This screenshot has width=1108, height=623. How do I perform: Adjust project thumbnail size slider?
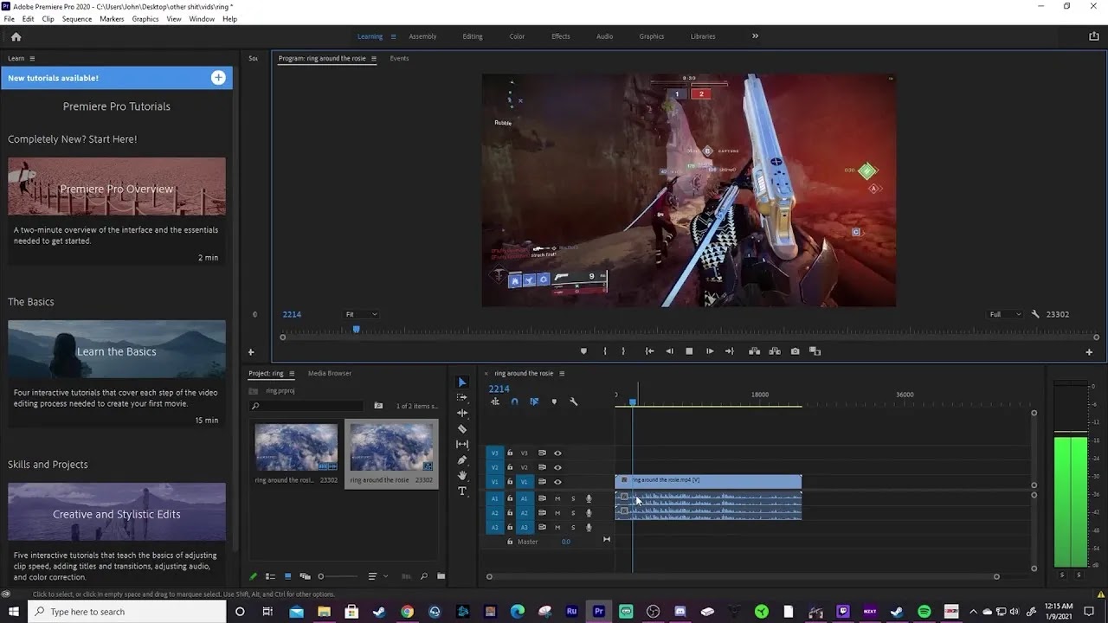coord(337,576)
